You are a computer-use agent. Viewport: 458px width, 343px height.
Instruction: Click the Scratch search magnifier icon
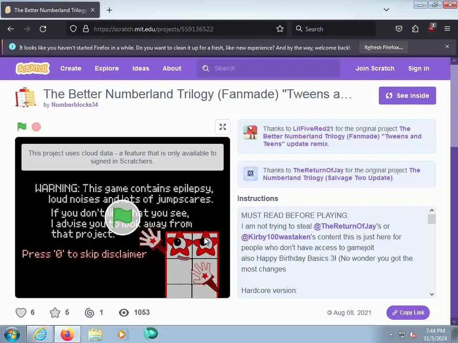point(206,68)
